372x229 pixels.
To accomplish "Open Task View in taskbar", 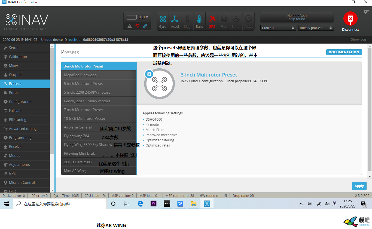I will 126,204.
